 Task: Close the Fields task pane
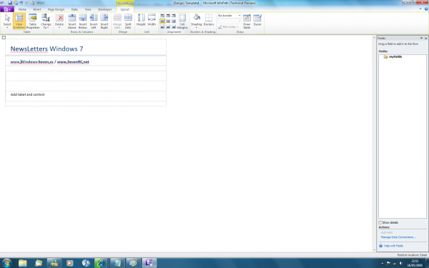point(425,39)
